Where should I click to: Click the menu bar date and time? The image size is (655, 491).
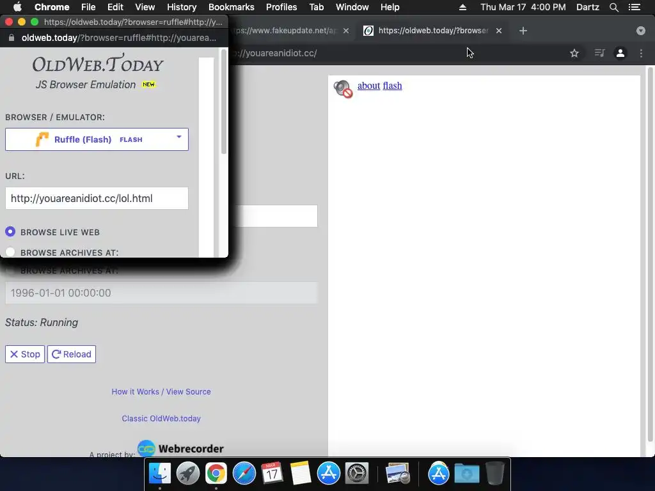coord(523,7)
